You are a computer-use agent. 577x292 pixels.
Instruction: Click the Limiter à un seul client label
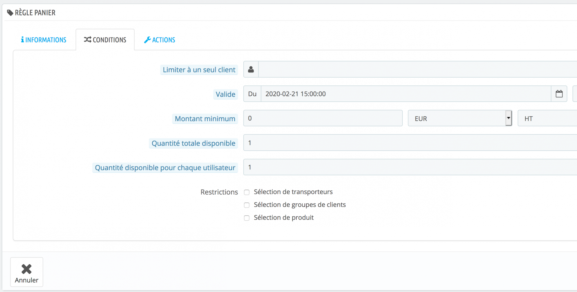coord(199,70)
